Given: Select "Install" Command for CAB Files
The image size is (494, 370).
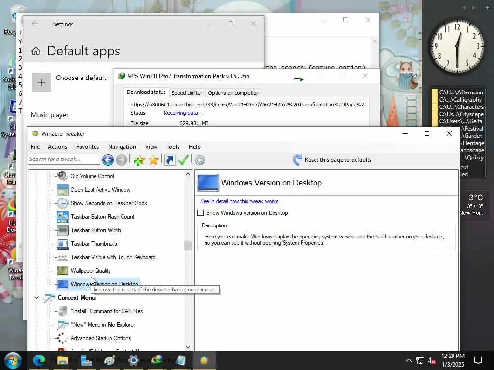Looking at the screenshot, I should [107, 311].
